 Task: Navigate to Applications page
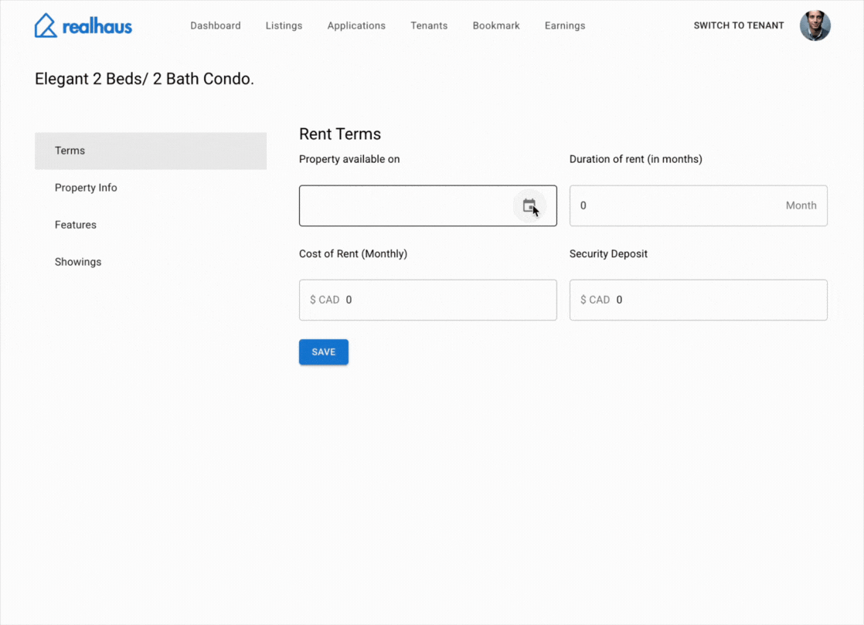pyautogui.click(x=356, y=25)
